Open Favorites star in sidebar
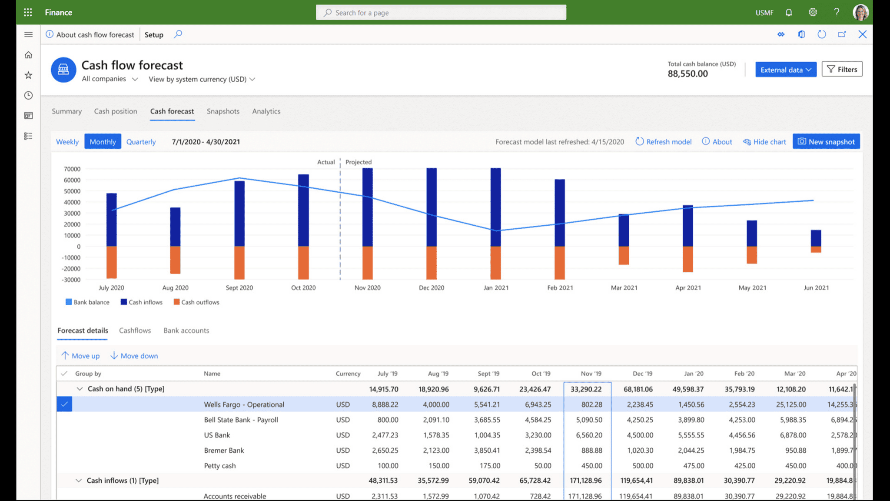The height and width of the screenshot is (501, 890). point(28,75)
